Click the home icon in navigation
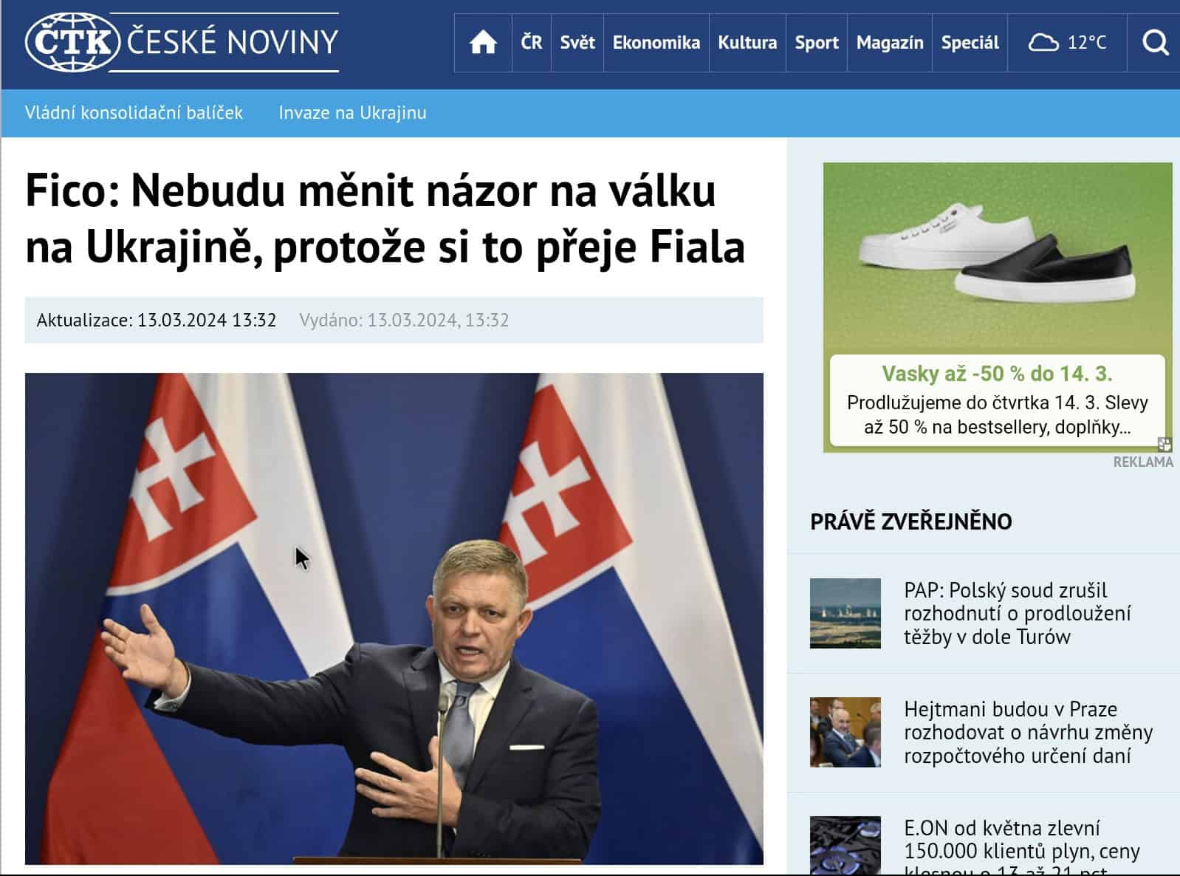The width and height of the screenshot is (1180, 876). click(x=483, y=42)
